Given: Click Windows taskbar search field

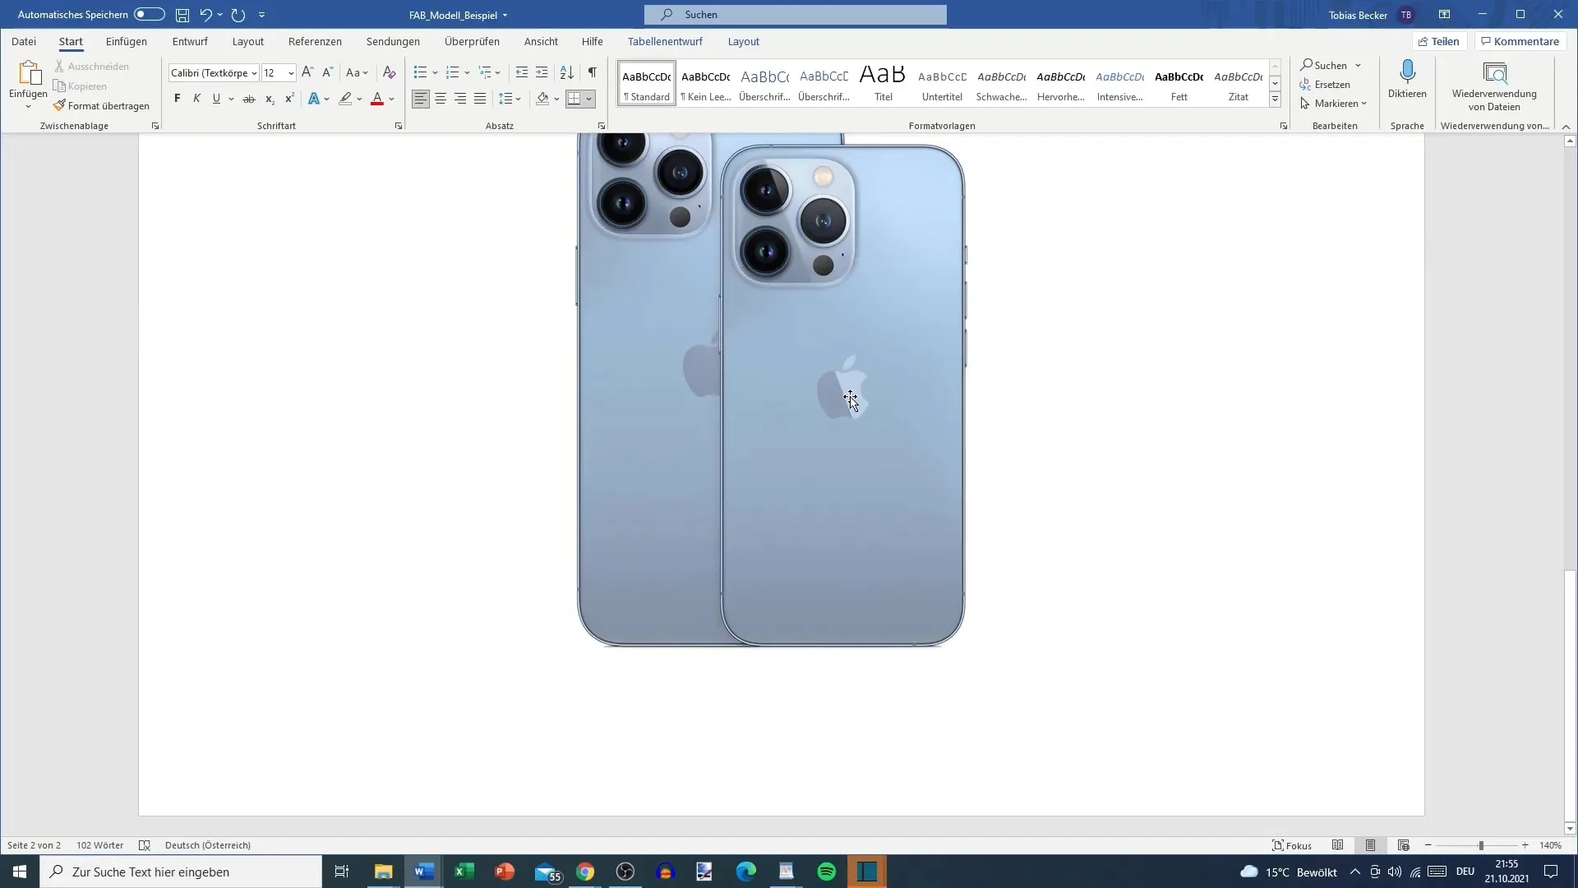Looking at the screenshot, I should [x=181, y=872].
